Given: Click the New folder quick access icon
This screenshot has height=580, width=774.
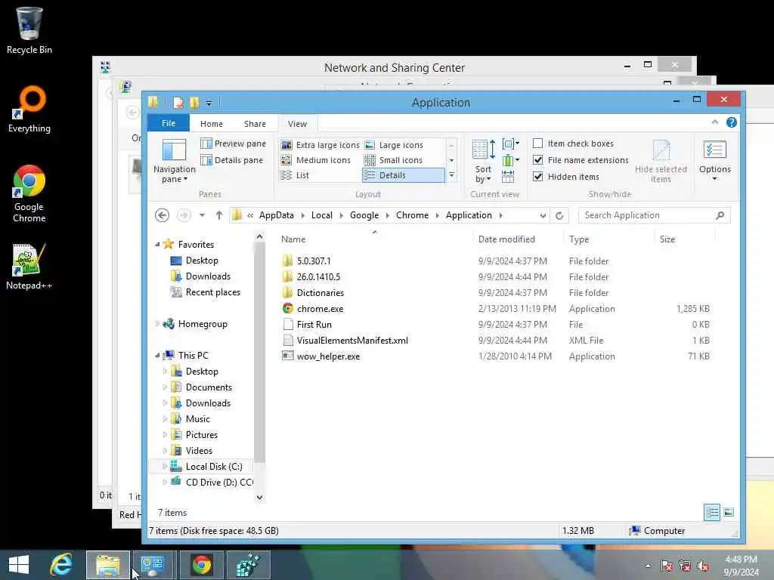Looking at the screenshot, I should pyautogui.click(x=194, y=102).
